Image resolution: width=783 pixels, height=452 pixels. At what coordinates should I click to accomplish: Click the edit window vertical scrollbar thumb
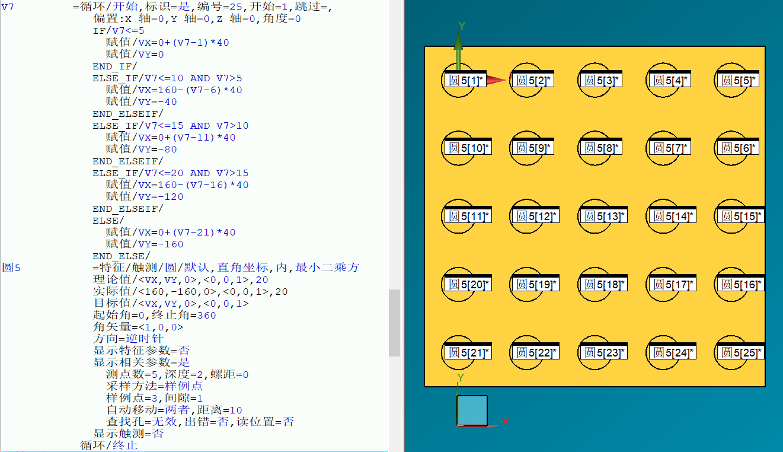(394, 323)
